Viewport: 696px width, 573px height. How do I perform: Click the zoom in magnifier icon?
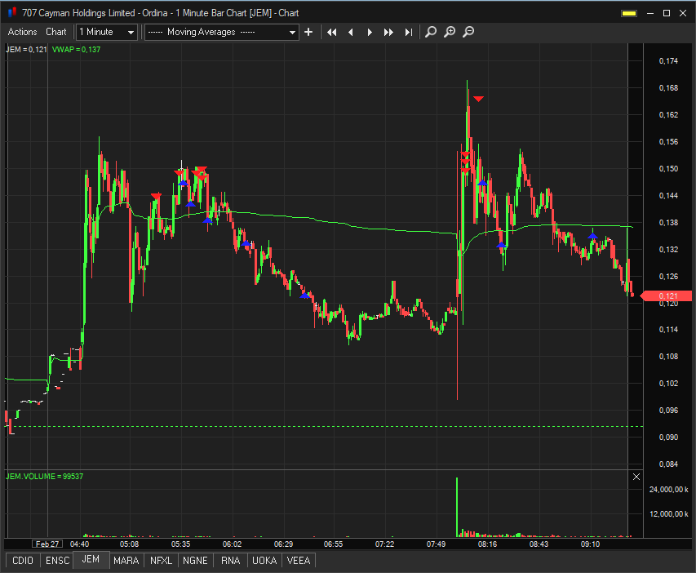pos(450,32)
